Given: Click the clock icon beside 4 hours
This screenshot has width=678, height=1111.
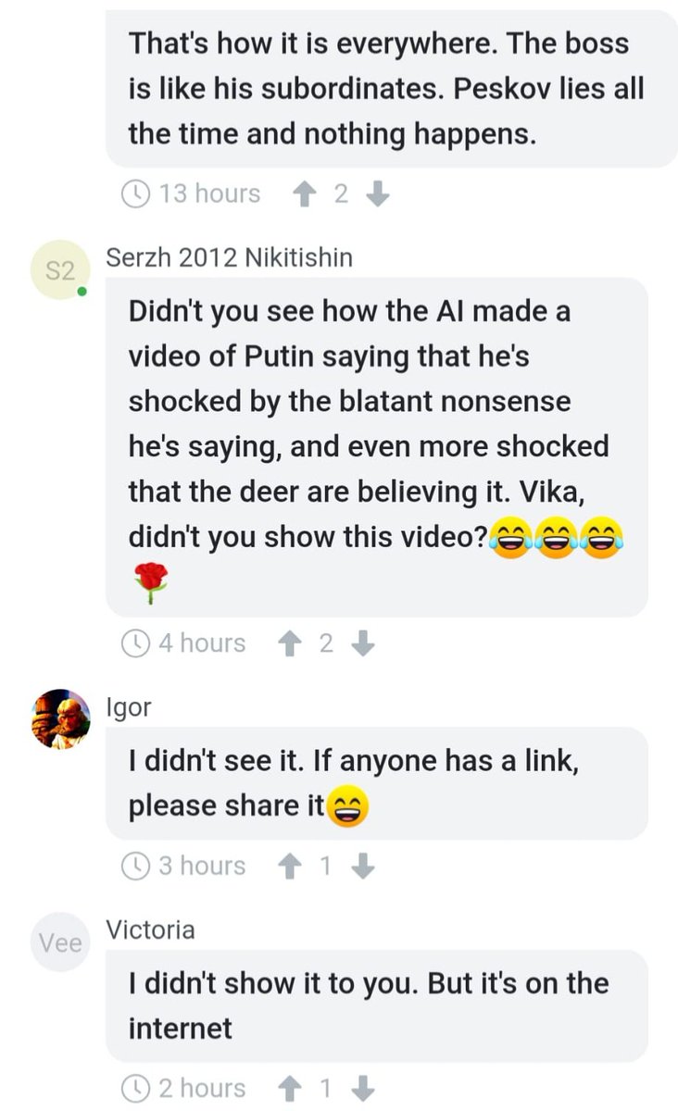Looking at the screenshot, I should (136, 643).
